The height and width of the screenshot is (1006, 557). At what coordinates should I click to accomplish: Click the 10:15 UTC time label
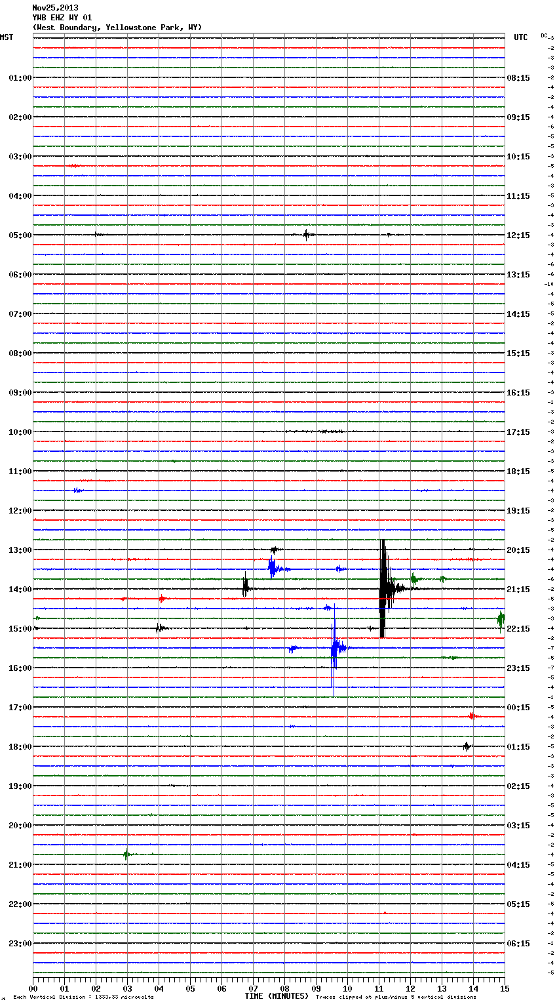tap(518, 156)
